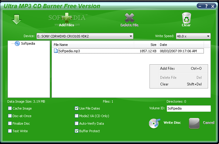Click the gray Cancel stop icon

[x=194, y=123]
